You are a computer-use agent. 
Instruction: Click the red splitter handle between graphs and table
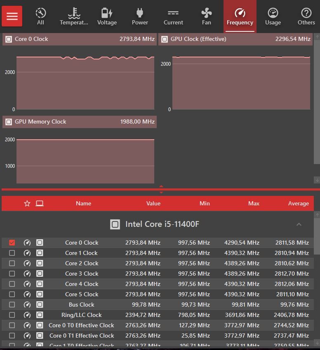click(161, 189)
